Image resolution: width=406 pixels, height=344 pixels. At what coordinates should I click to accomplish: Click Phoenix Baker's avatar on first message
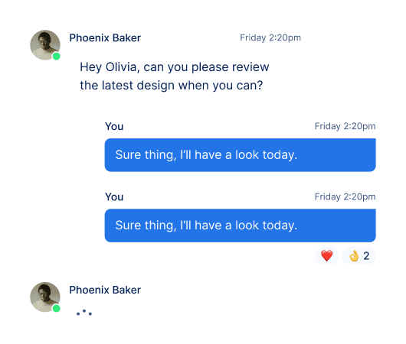(x=45, y=45)
